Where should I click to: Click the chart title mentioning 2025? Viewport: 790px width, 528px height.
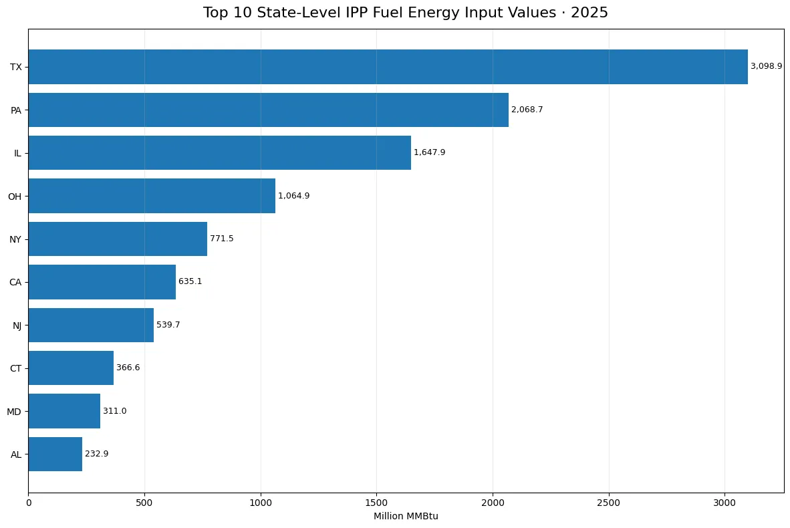tap(406, 13)
